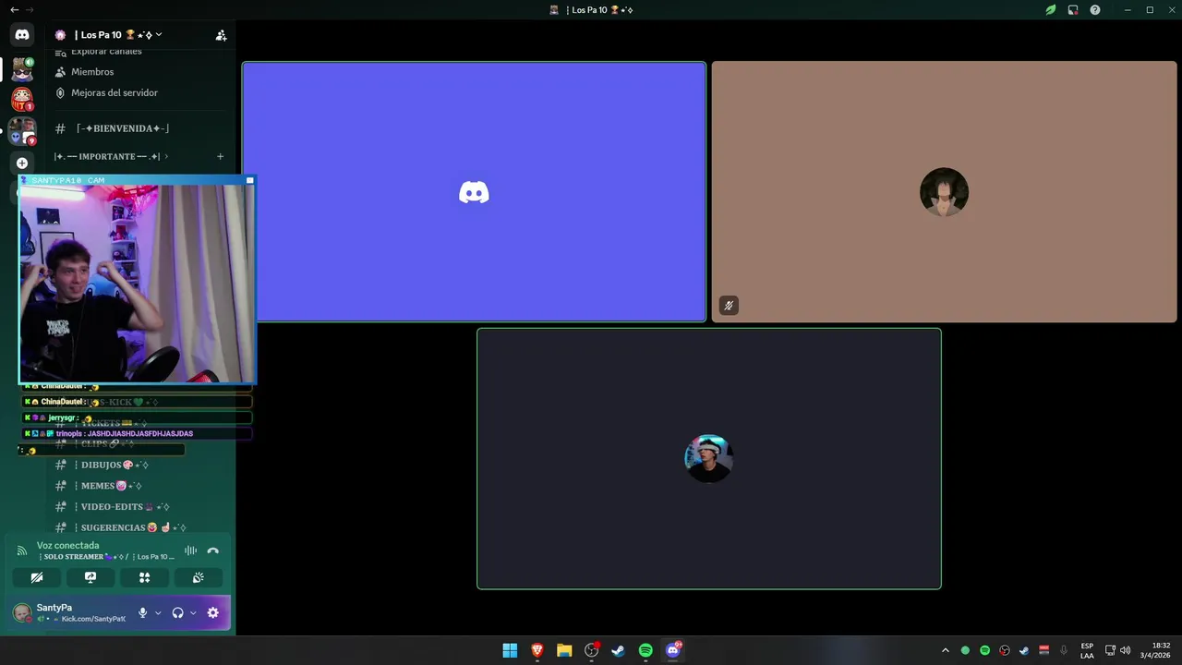Expand the IMPORTANTE category

[111, 156]
